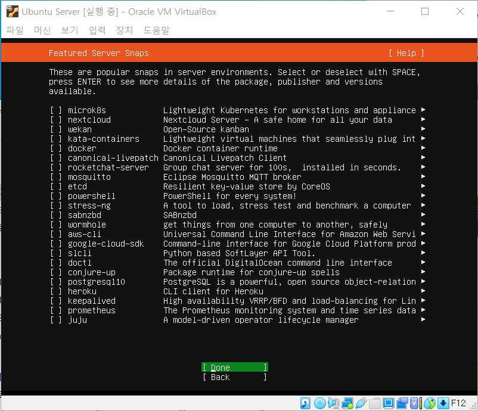Expand details arrow for wekan
478x411 pixels.
423,129
